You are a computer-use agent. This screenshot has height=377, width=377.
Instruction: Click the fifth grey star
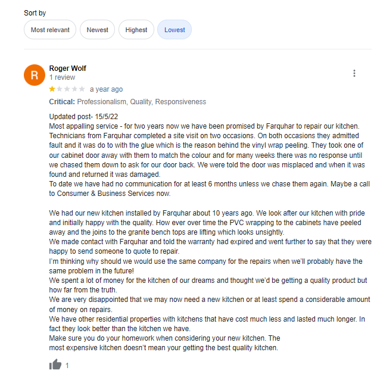82,89
